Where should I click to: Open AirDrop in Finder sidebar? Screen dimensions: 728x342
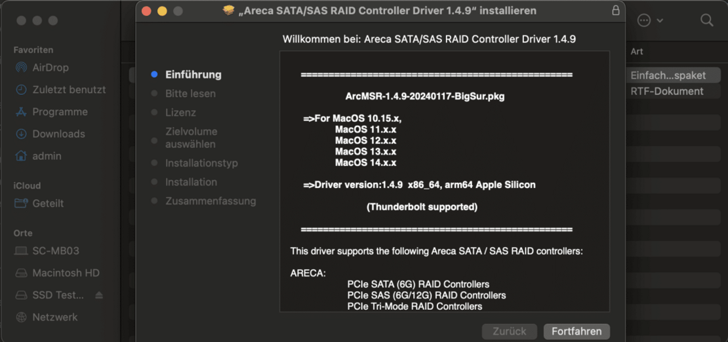coord(51,67)
